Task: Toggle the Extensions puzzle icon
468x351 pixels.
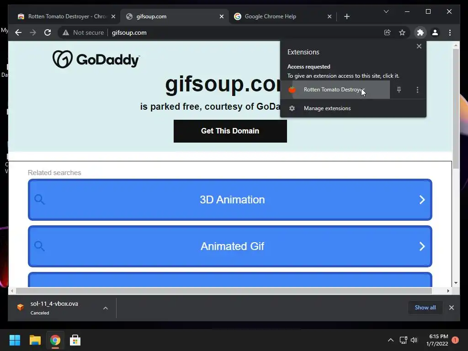Action: (420, 32)
